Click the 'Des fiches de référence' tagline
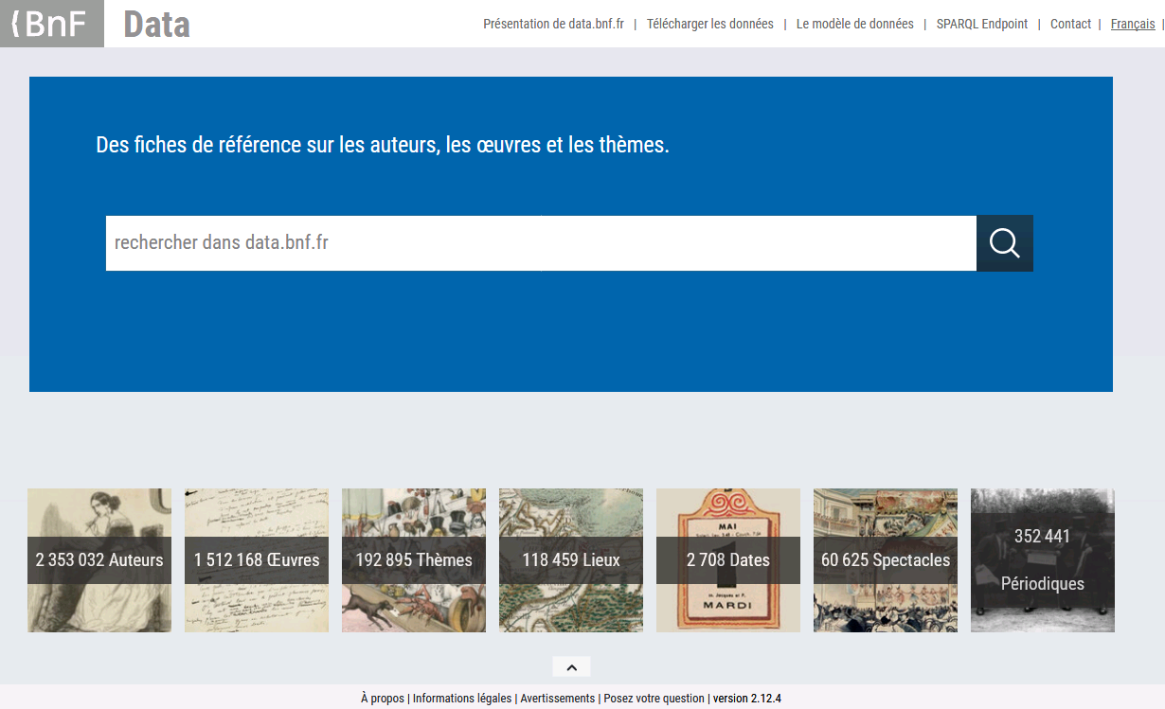 tap(383, 146)
